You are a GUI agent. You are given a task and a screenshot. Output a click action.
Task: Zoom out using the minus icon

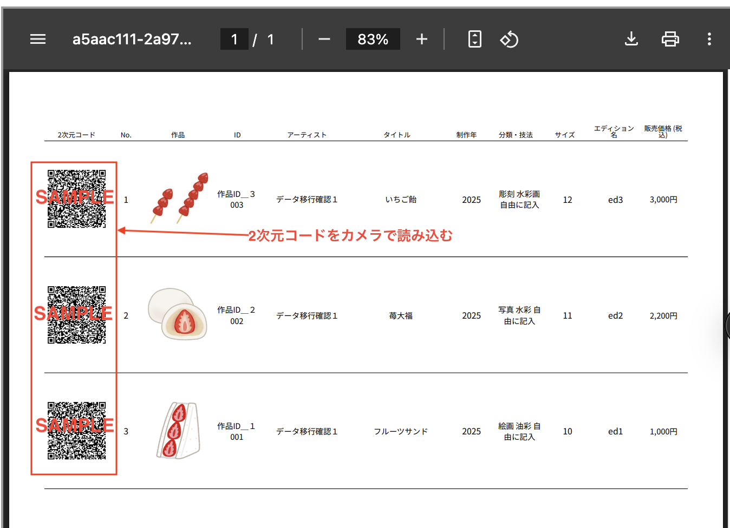pyautogui.click(x=324, y=39)
